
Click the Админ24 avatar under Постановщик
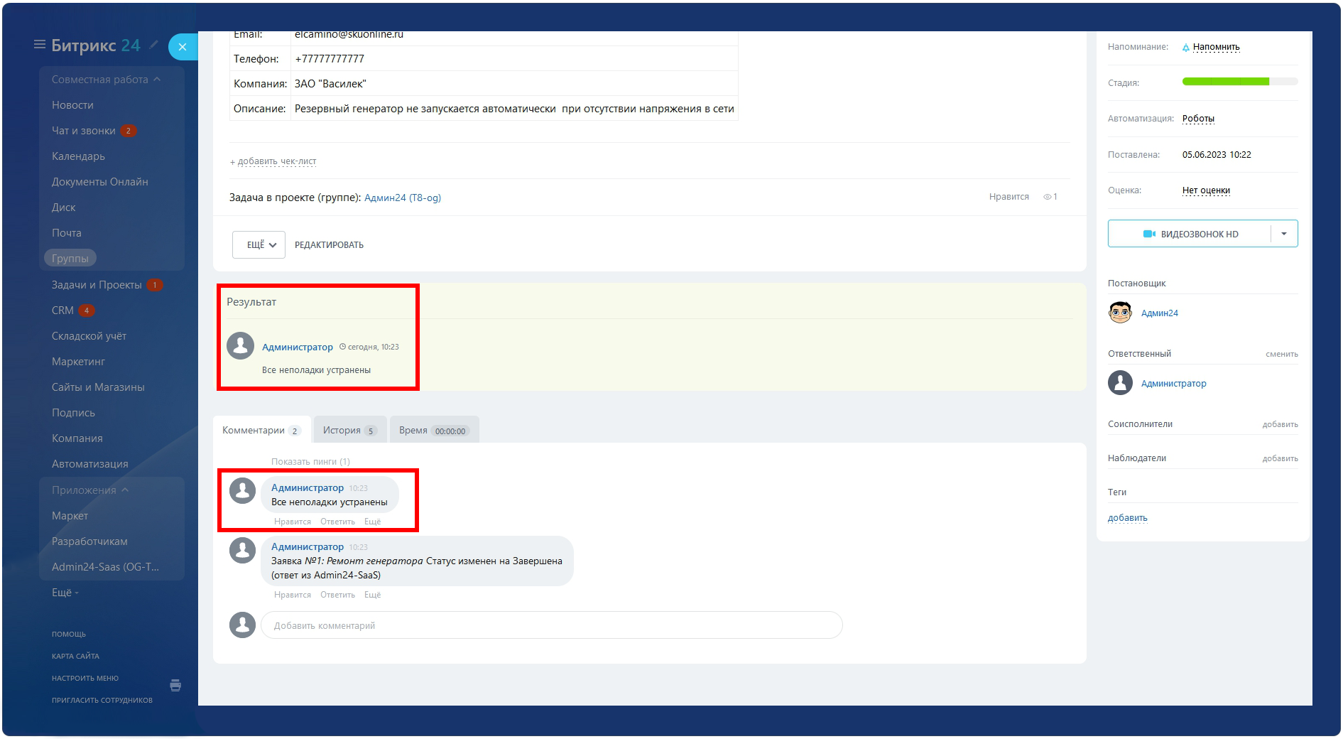[1120, 313]
